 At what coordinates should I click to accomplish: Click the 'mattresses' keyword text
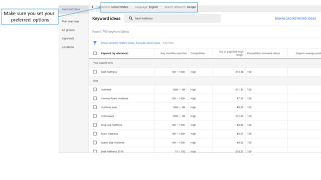tap(107, 116)
